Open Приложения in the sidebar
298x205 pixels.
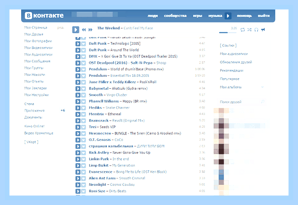pos(35,110)
